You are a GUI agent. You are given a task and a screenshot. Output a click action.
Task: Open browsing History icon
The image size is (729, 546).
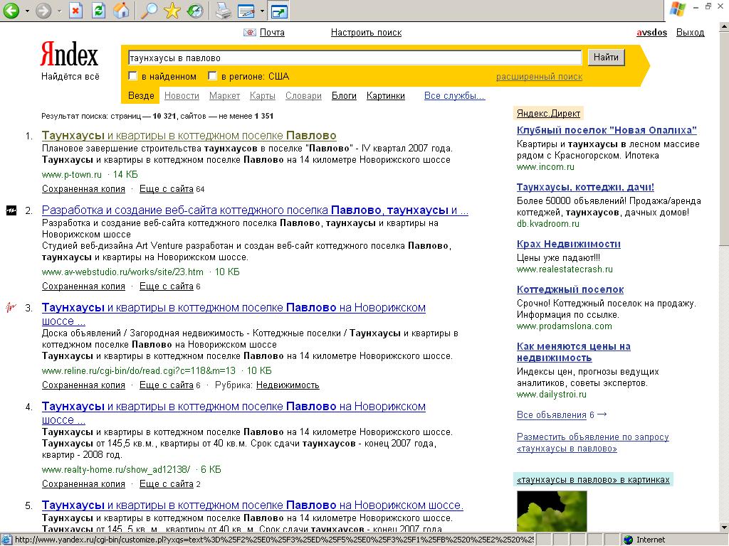(x=194, y=11)
